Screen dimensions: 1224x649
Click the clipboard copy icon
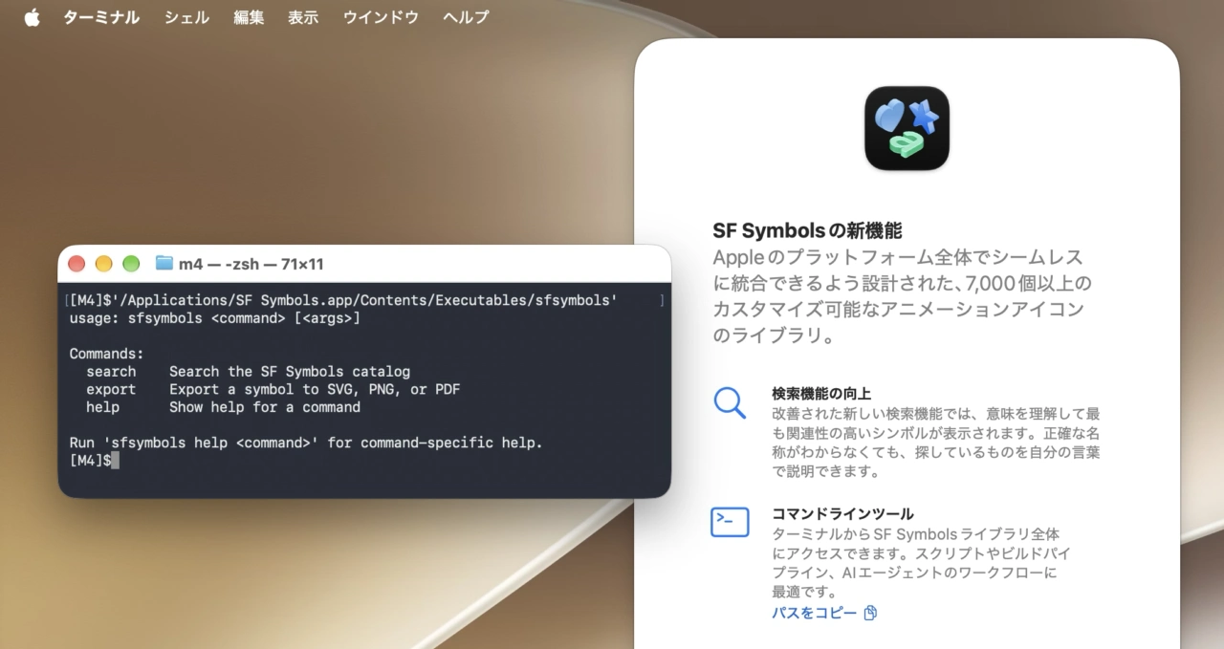870,613
